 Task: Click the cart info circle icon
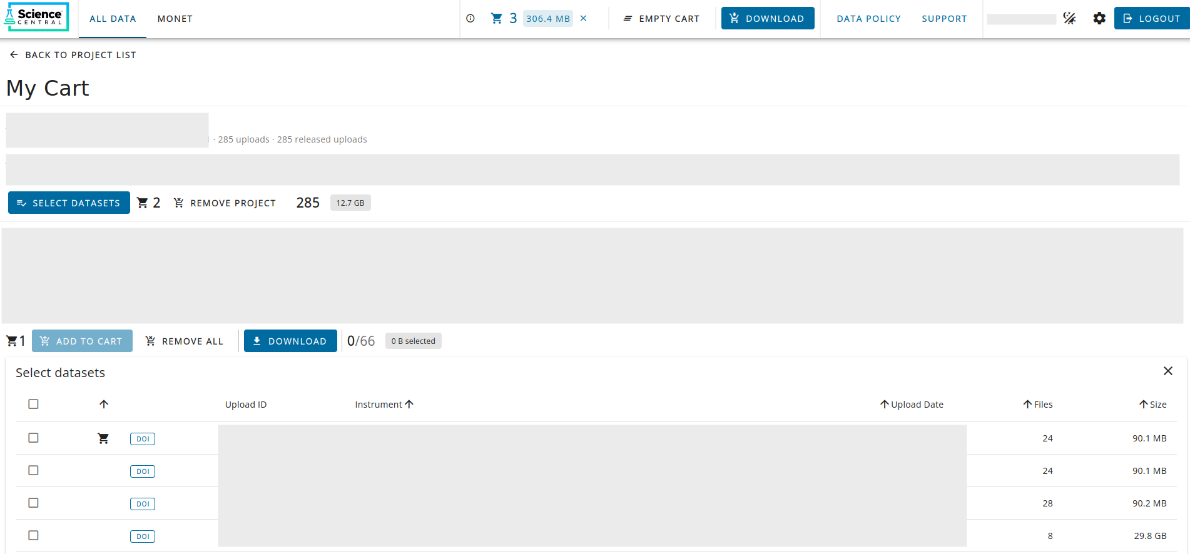[470, 19]
